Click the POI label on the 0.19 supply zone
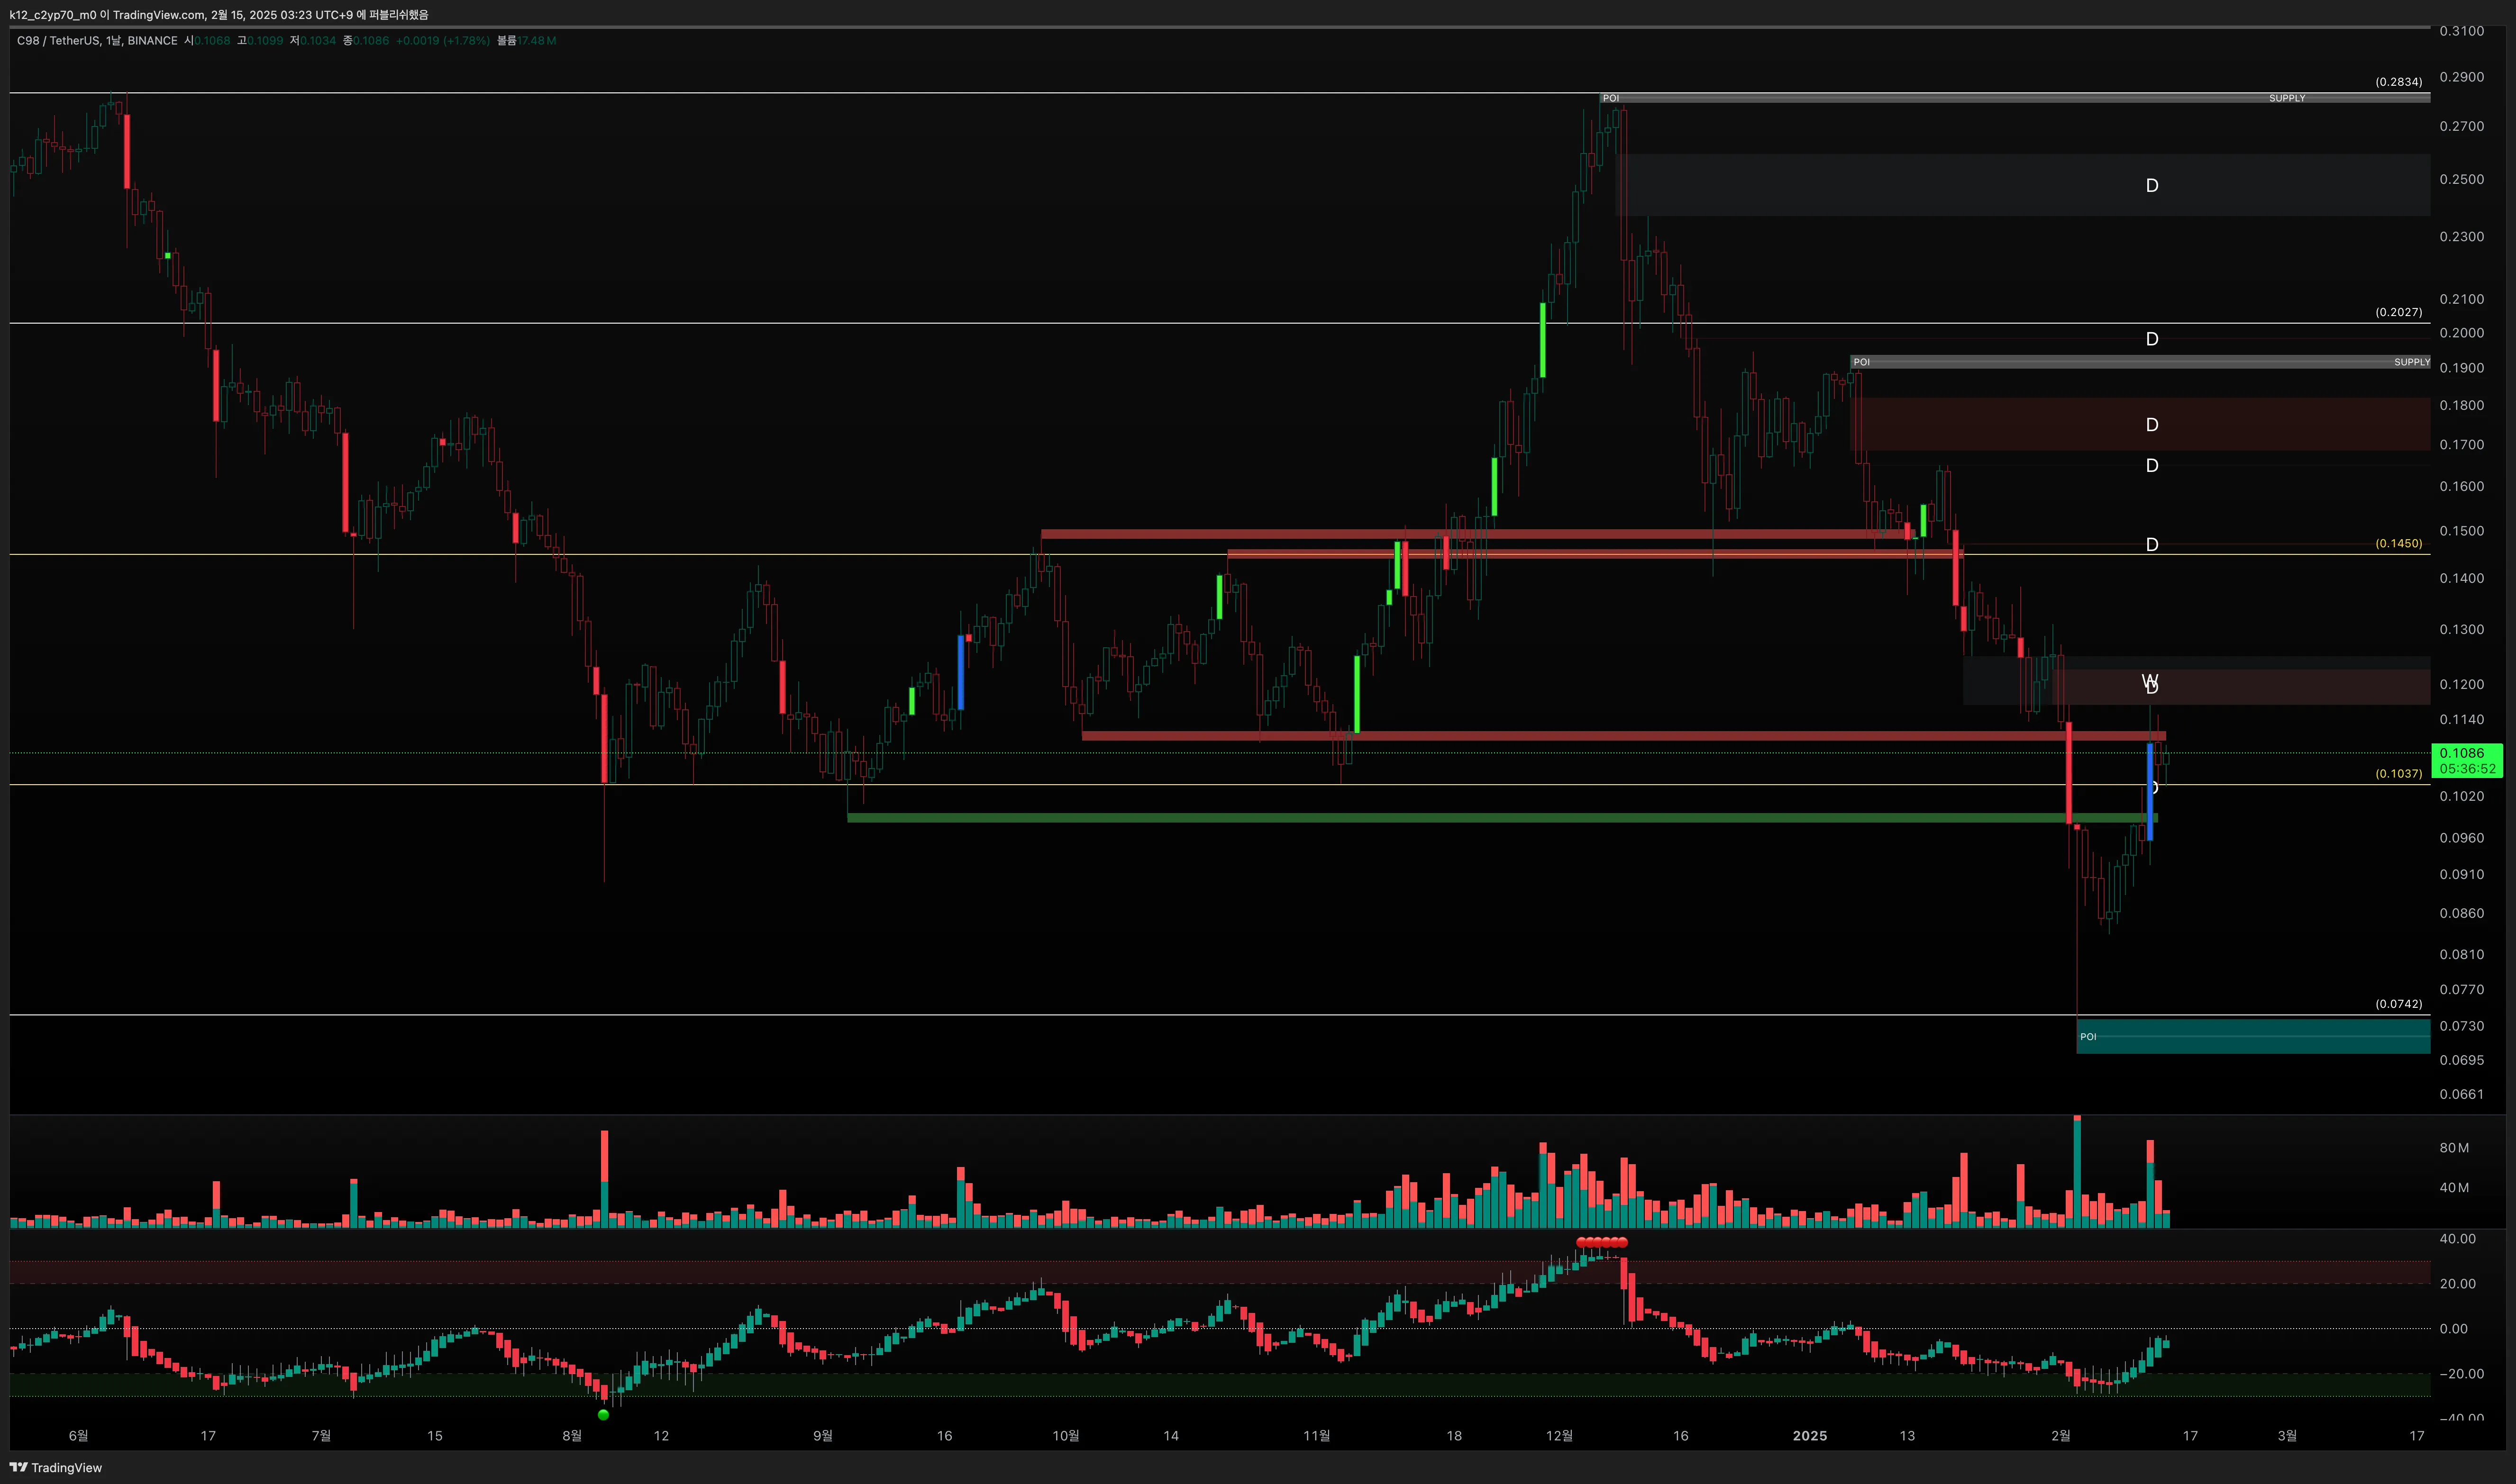Screen dimensions: 2516x1484 (1861, 362)
